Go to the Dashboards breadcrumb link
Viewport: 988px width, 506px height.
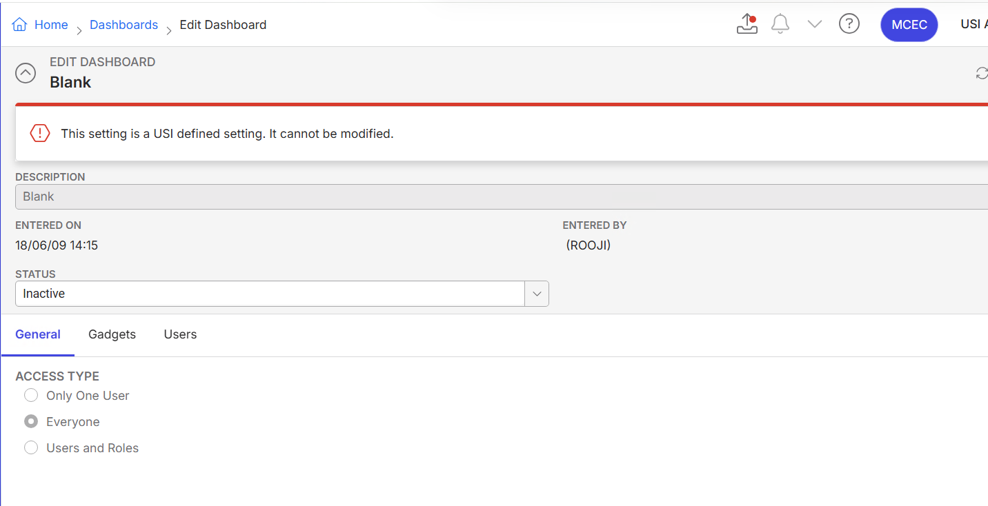click(x=123, y=25)
